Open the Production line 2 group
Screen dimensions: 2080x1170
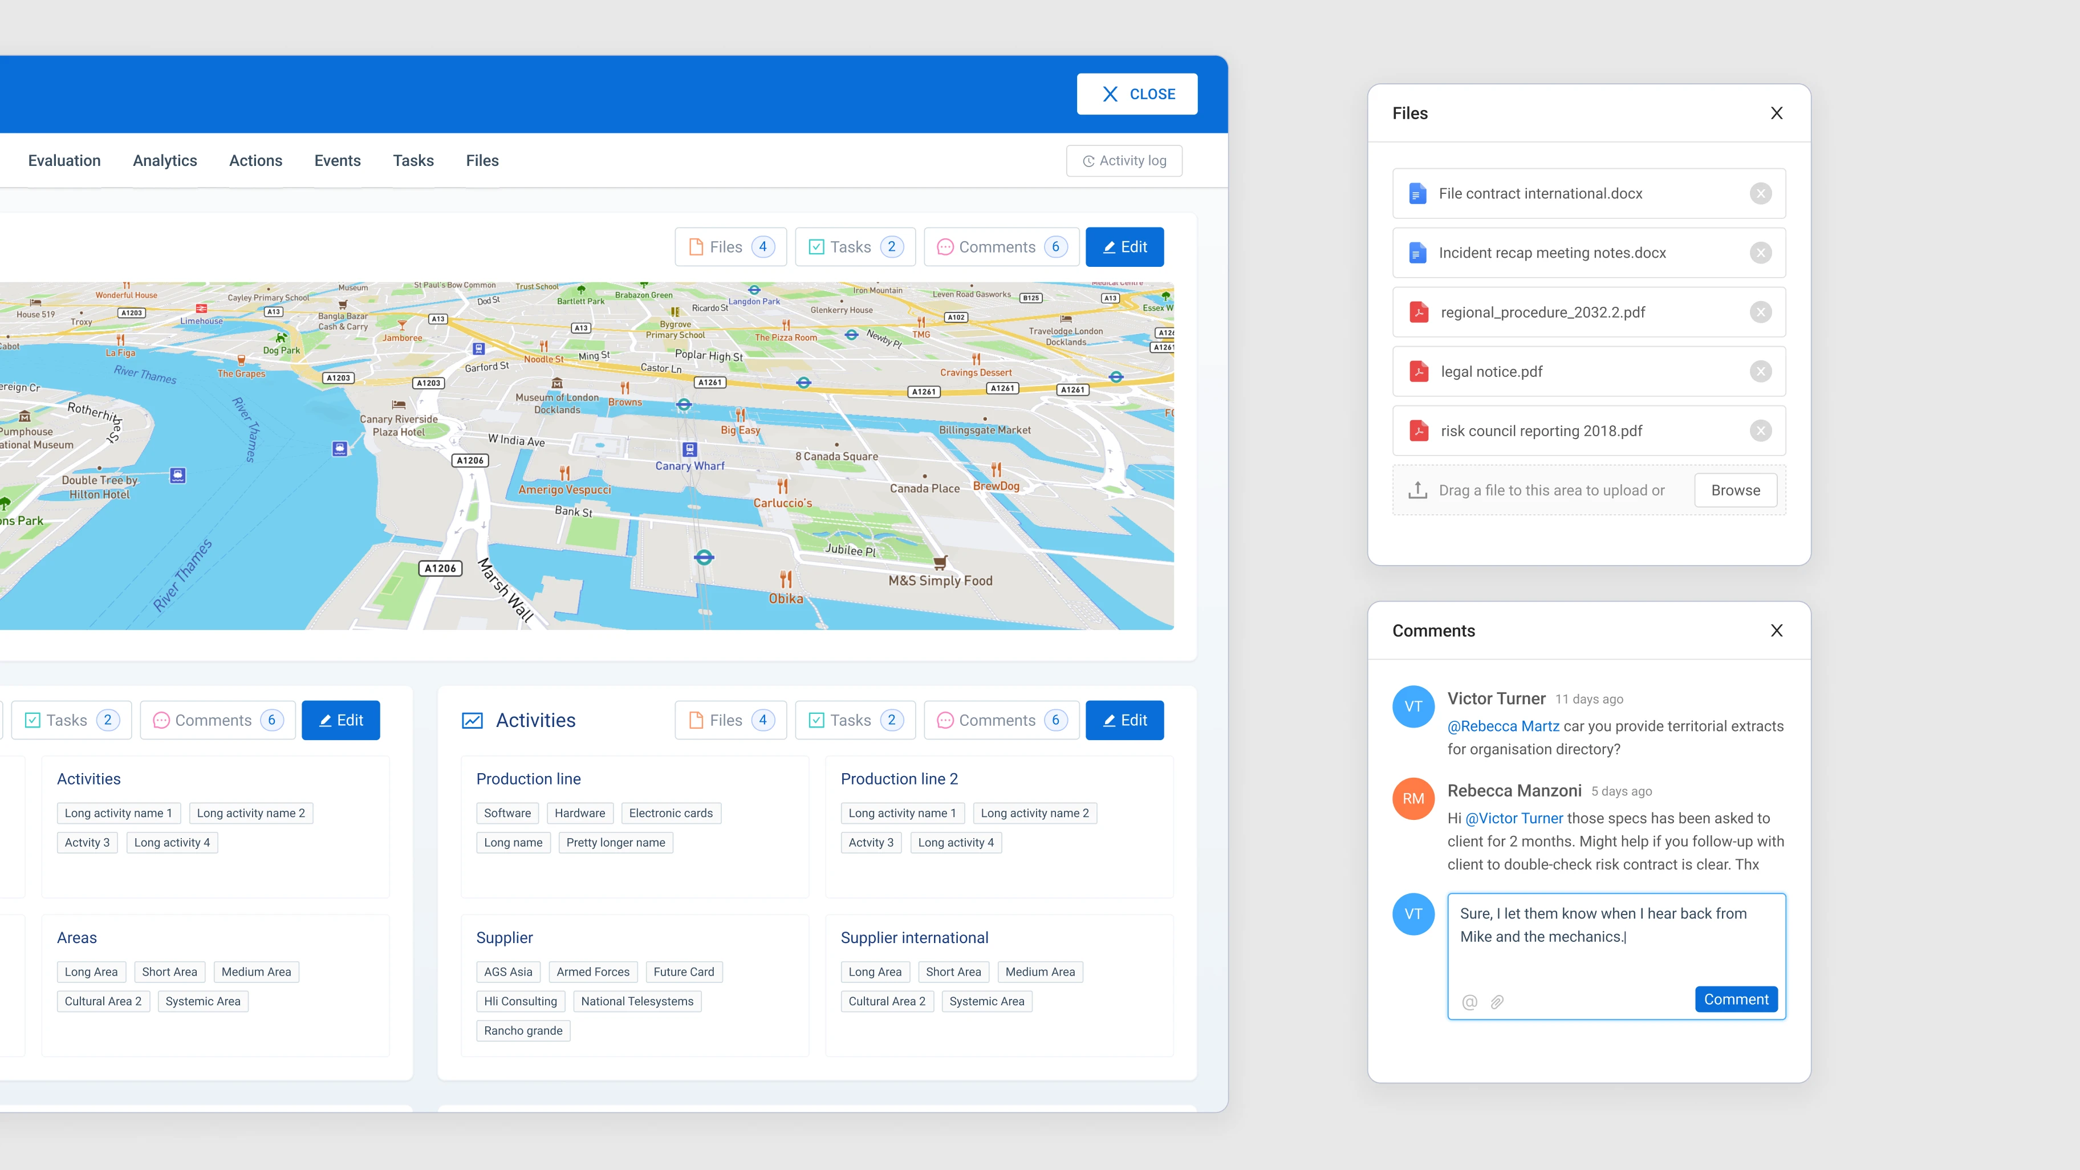click(x=900, y=778)
